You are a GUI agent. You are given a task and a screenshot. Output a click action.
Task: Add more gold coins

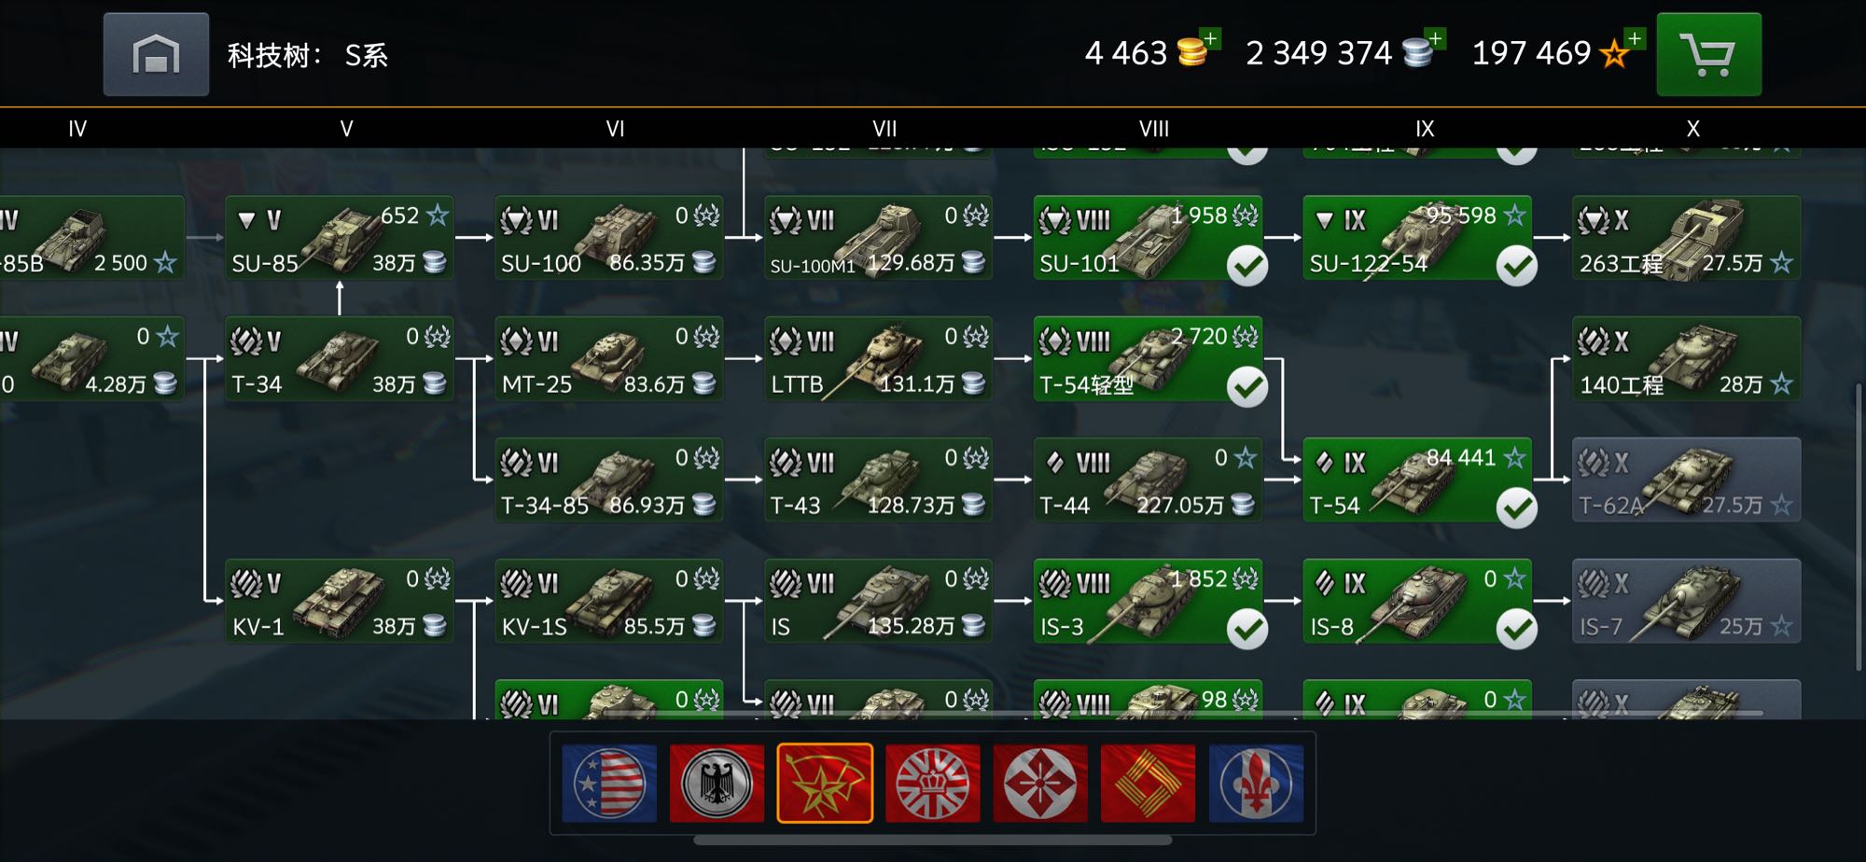point(1210,39)
